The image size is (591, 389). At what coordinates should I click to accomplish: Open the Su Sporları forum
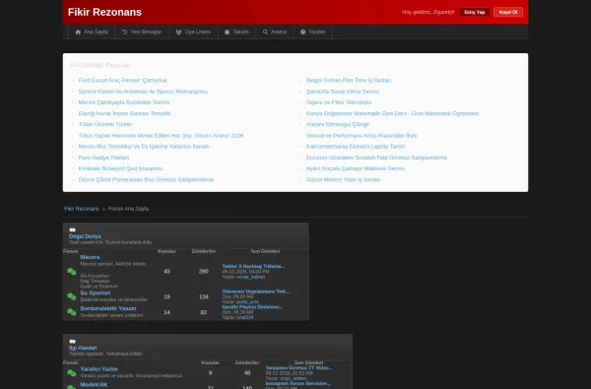[95, 292]
